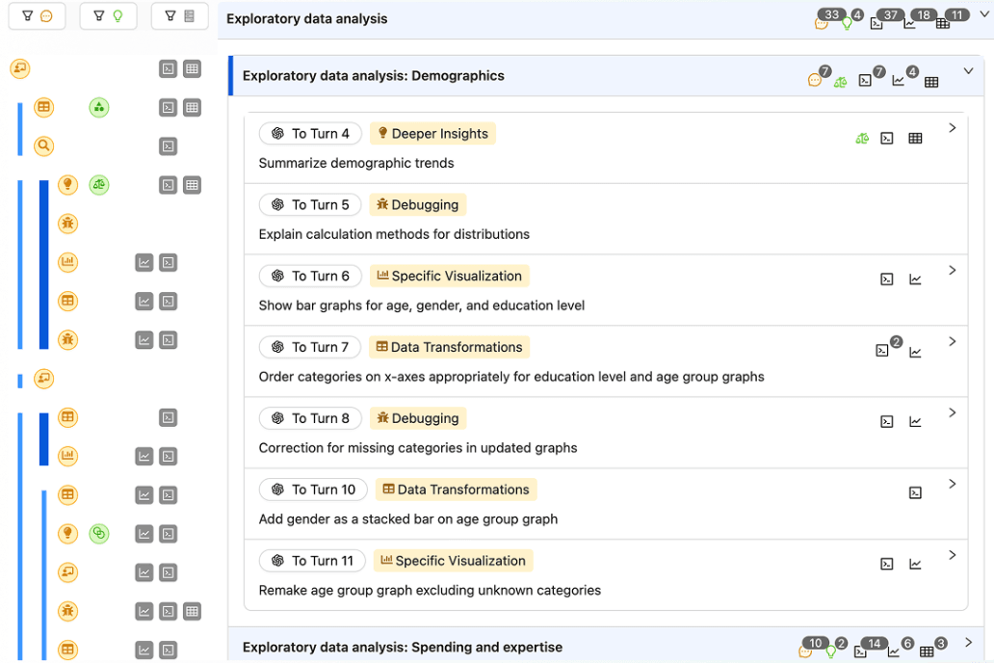Image resolution: width=994 pixels, height=663 pixels.
Task: Jump to Turn 4 button
Action: click(x=310, y=134)
